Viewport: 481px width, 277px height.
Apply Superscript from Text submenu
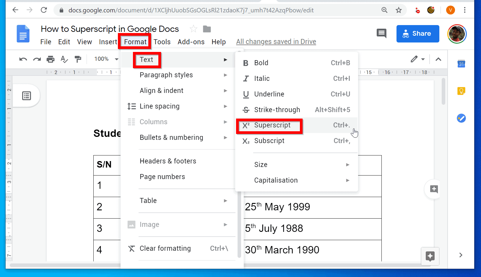pyautogui.click(x=297, y=125)
